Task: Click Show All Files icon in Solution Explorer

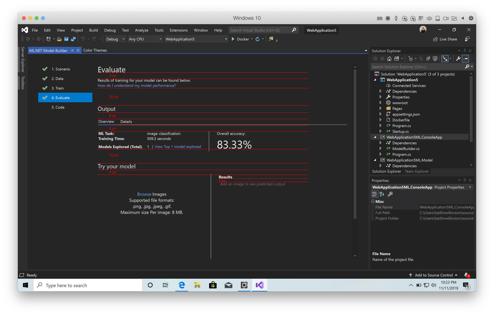Action: (435, 59)
